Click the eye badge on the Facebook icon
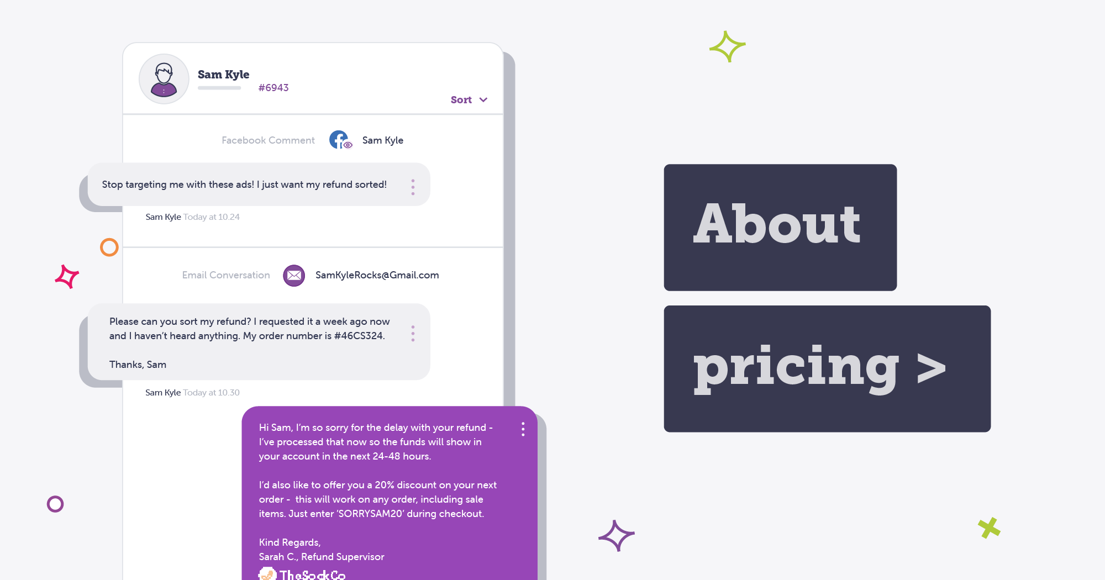Screen dimensions: 1105x580 coord(347,145)
